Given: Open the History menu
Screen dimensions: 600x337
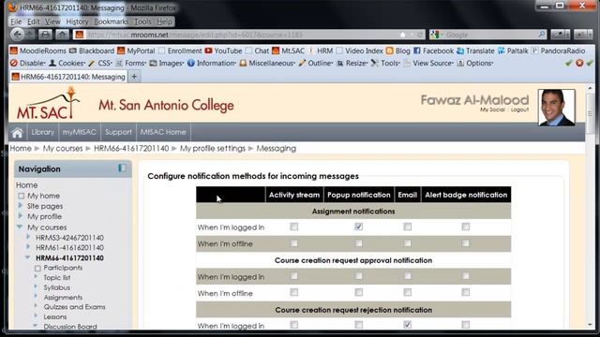Looking at the screenshot, I should 77,22.
